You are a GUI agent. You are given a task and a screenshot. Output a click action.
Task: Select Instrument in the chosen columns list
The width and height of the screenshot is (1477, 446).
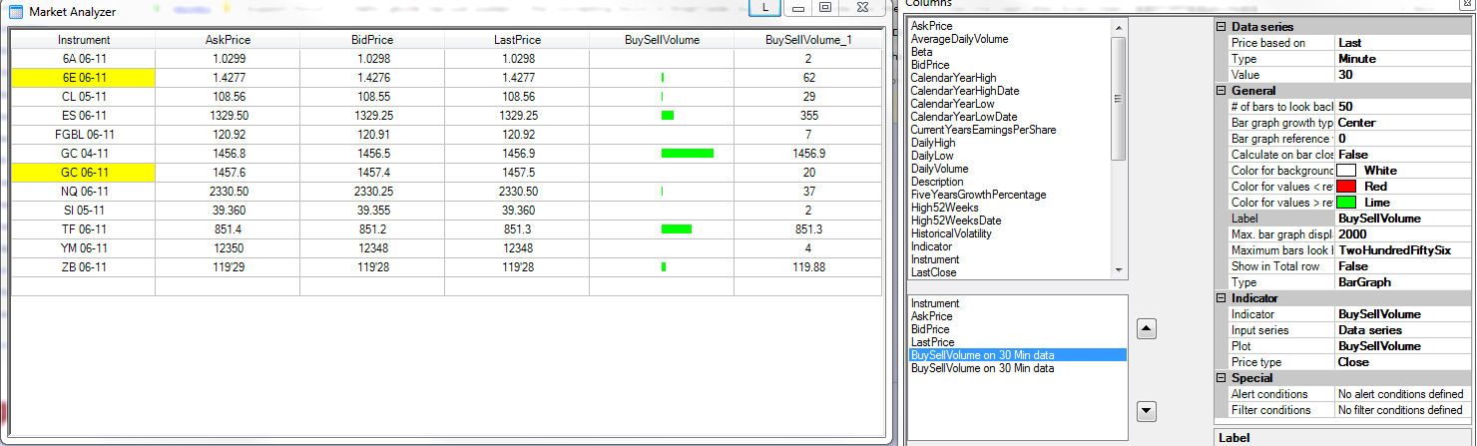click(1017, 303)
